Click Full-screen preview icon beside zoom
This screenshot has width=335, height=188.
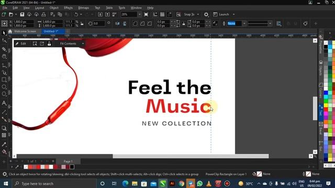146,15
